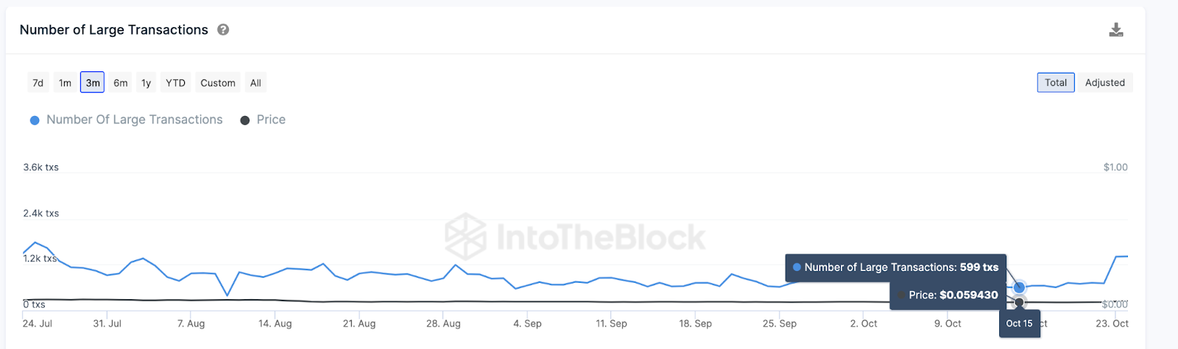Click the dark price point marker
The image size is (1178, 349).
(x=1019, y=302)
